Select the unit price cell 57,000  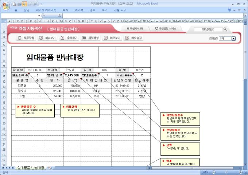[55, 96]
